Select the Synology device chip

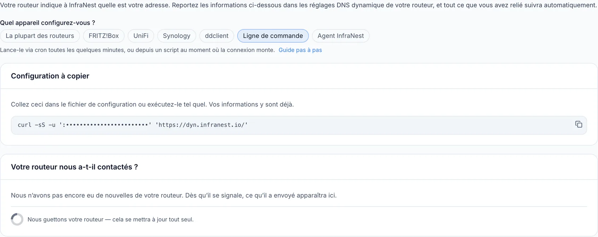point(177,36)
